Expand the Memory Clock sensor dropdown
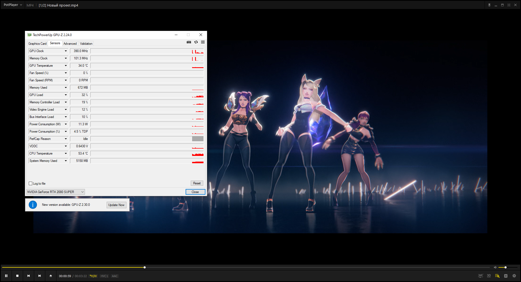 coord(66,58)
